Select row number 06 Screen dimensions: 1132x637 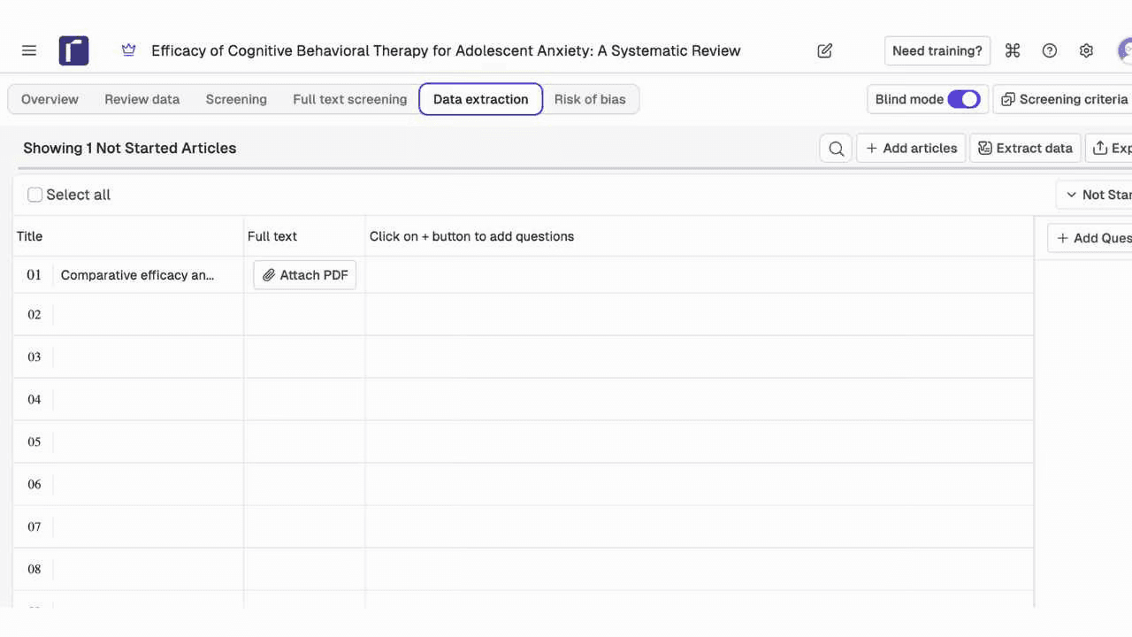(34, 484)
